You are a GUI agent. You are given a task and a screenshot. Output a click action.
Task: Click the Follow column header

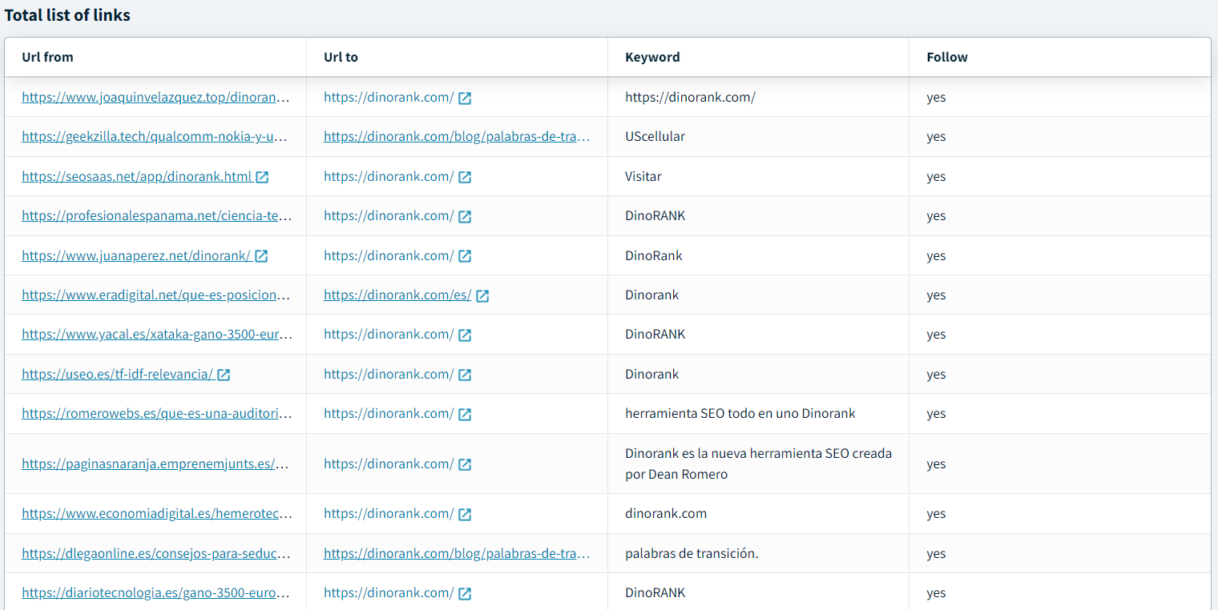(947, 58)
